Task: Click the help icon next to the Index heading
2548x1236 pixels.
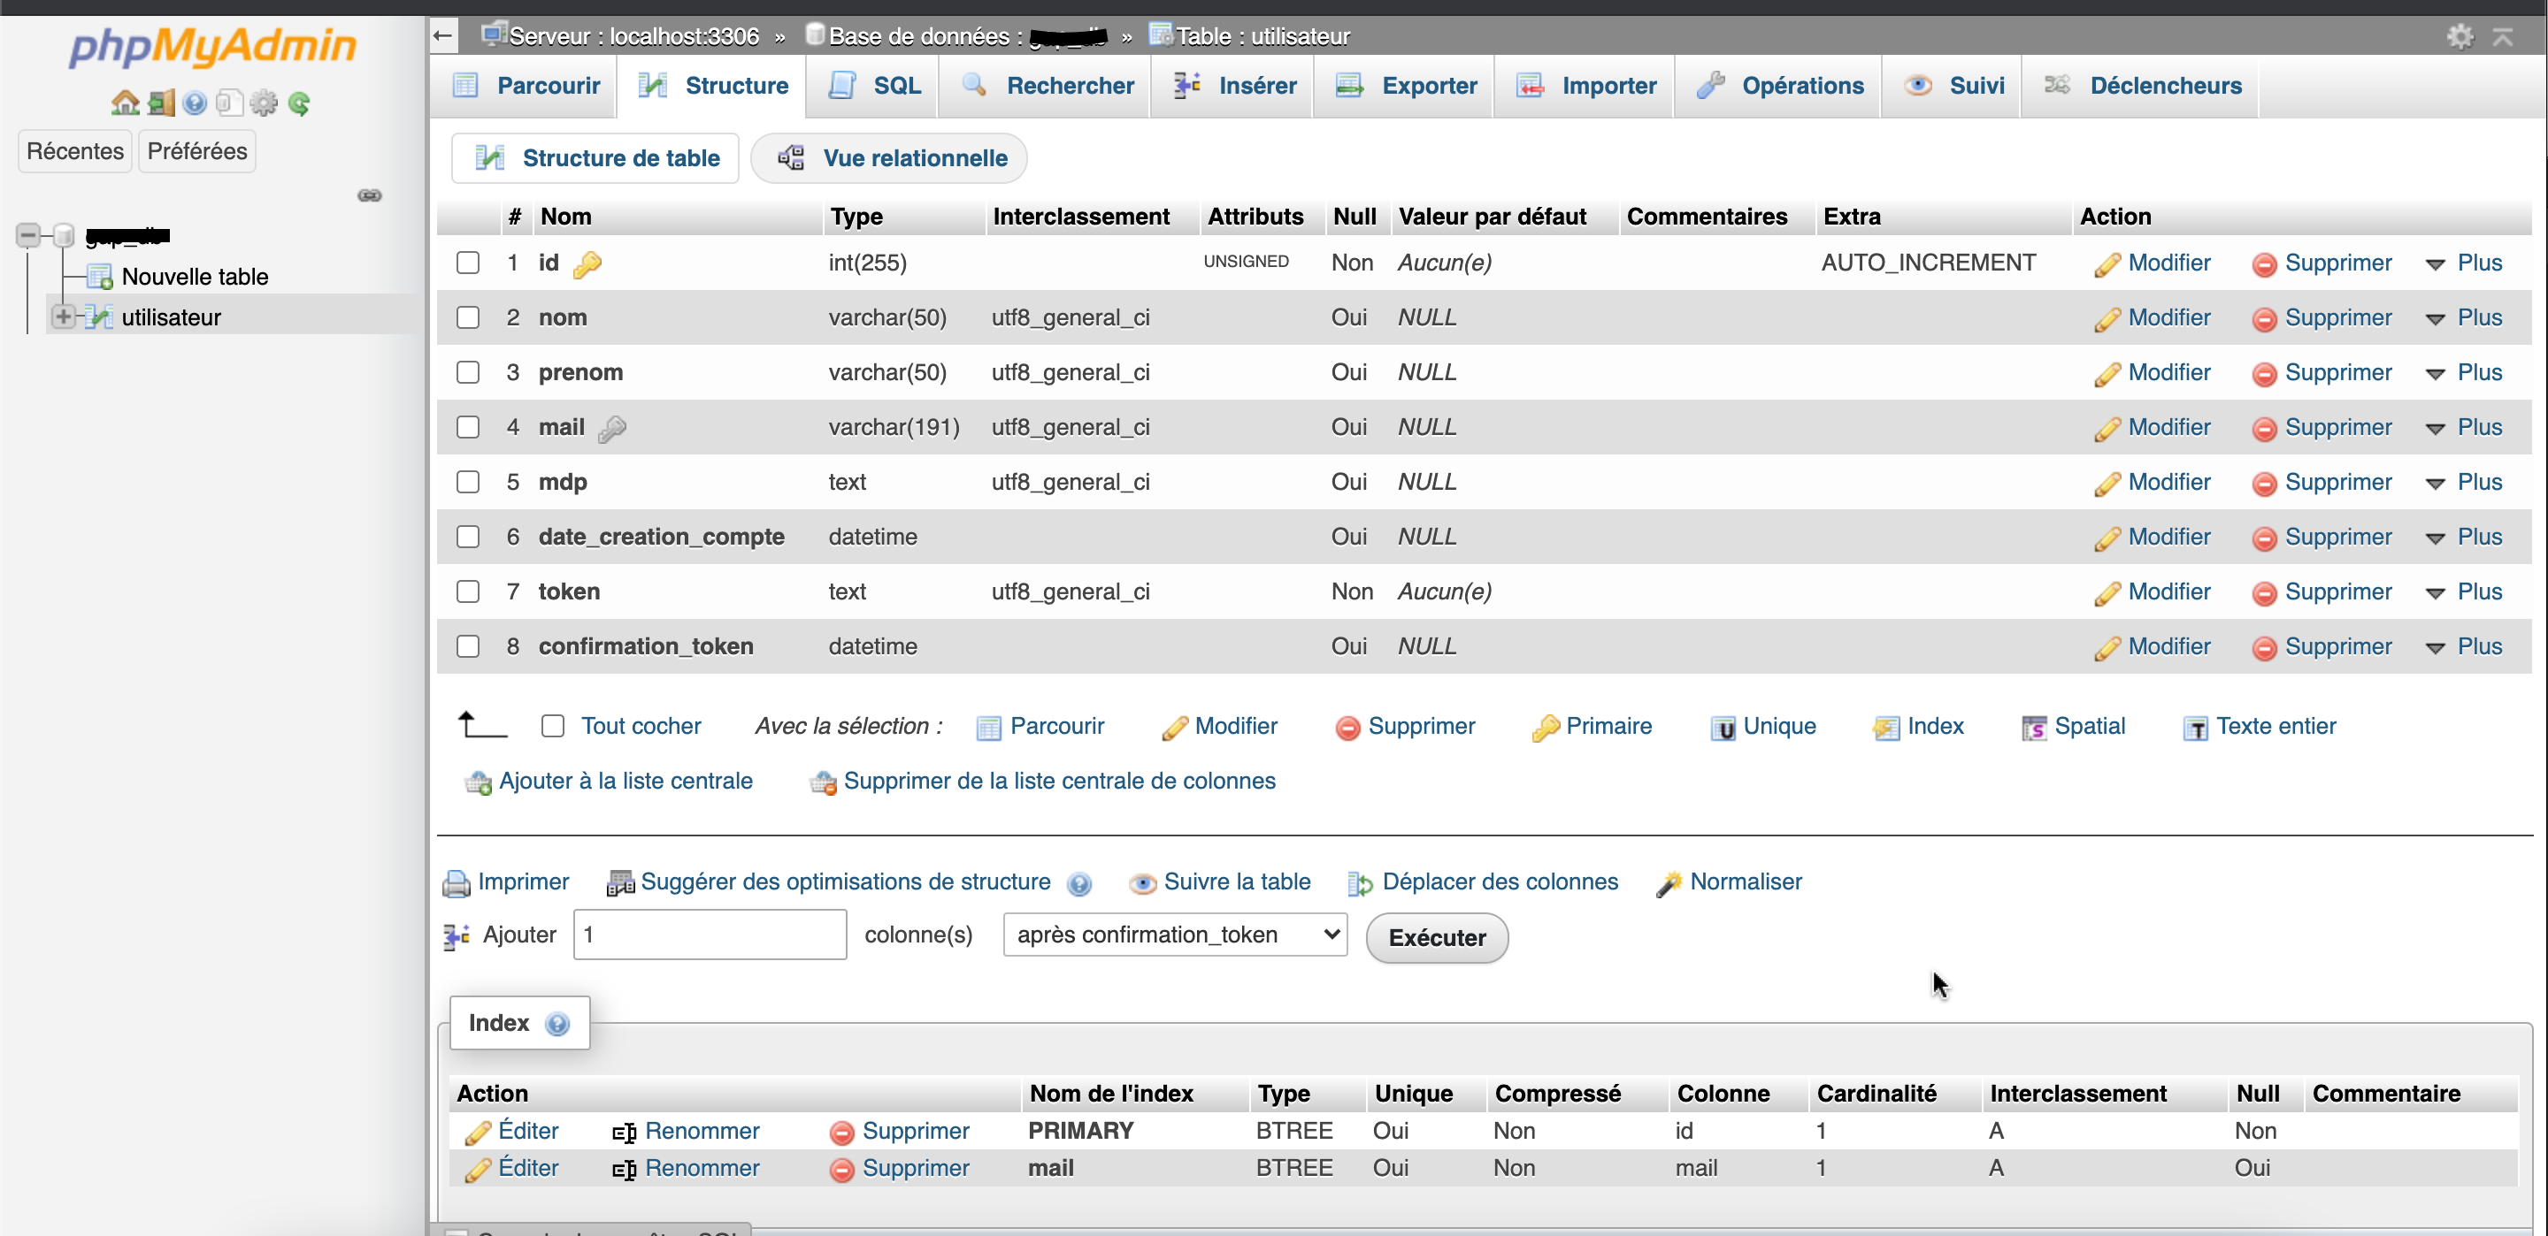Action: pyautogui.click(x=558, y=1024)
